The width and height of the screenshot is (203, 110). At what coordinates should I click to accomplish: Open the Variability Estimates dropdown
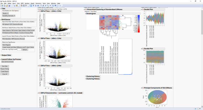[x=9, y=16]
